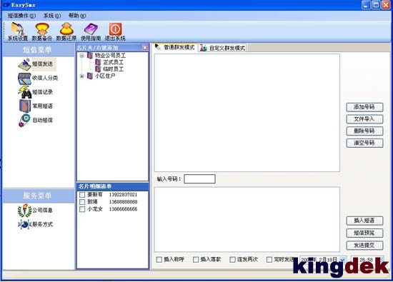Enable the 插入落款 checkbox
Viewport: 393px width, 282px height.
click(196, 260)
